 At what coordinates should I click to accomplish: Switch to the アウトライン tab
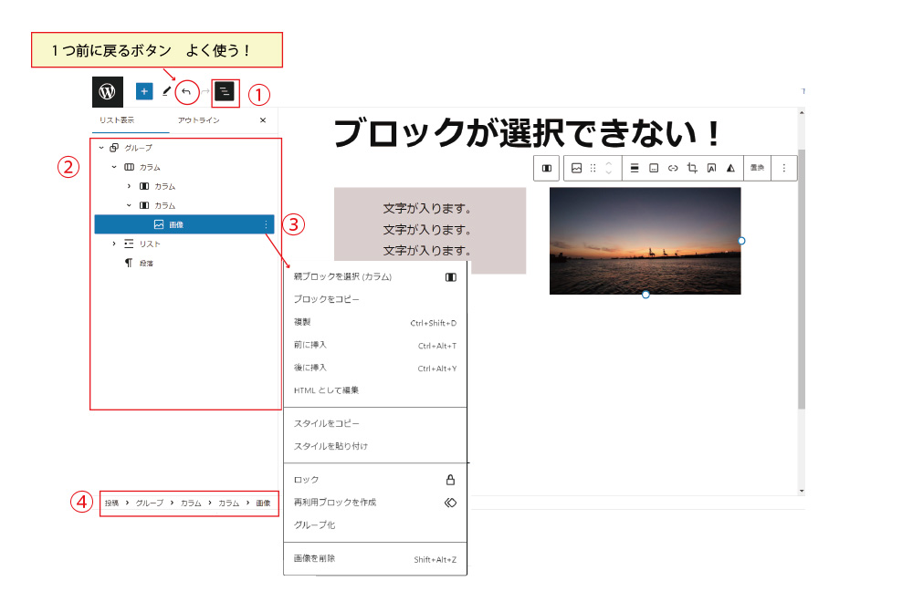click(198, 120)
